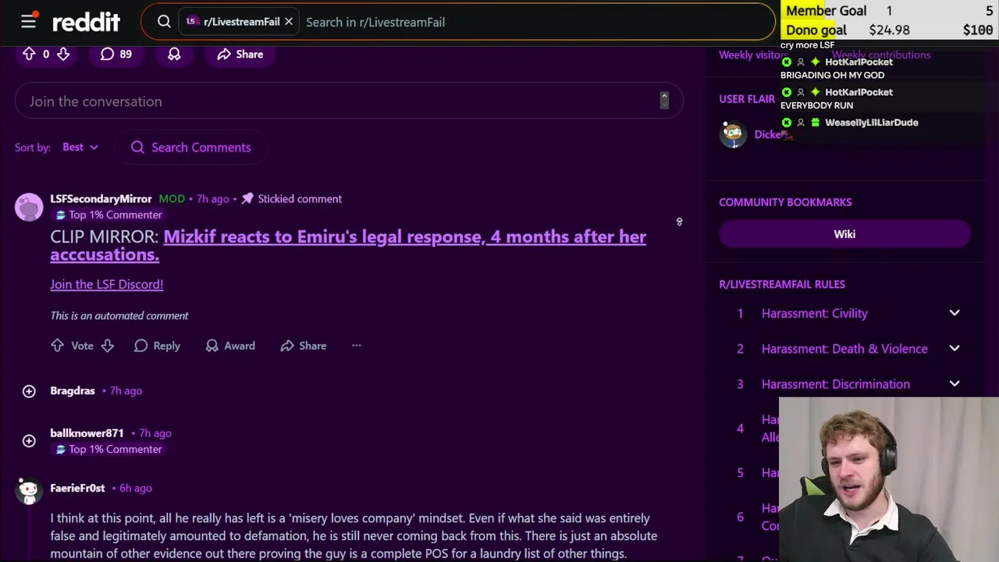Downvote the stickied comment
999x562 pixels.
[x=108, y=346]
